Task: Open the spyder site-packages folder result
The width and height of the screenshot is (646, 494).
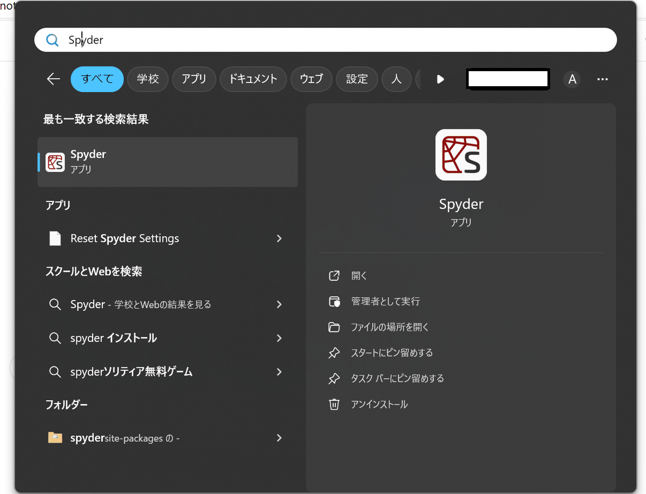Action: click(167, 438)
